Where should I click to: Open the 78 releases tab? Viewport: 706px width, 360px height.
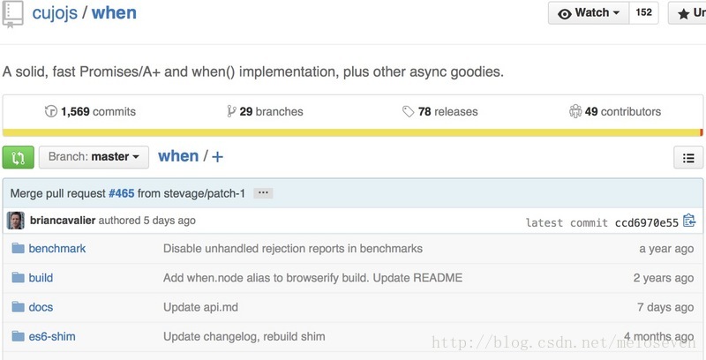pyautogui.click(x=439, y=111)
